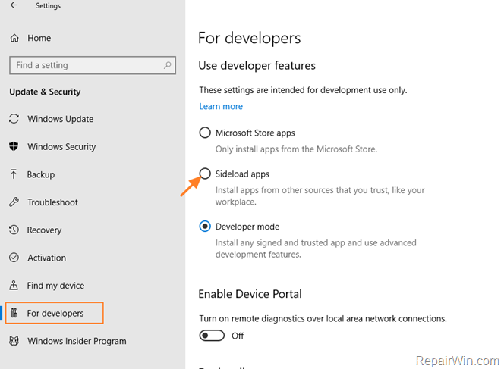Click the For developers tools icon

(14, 313)
